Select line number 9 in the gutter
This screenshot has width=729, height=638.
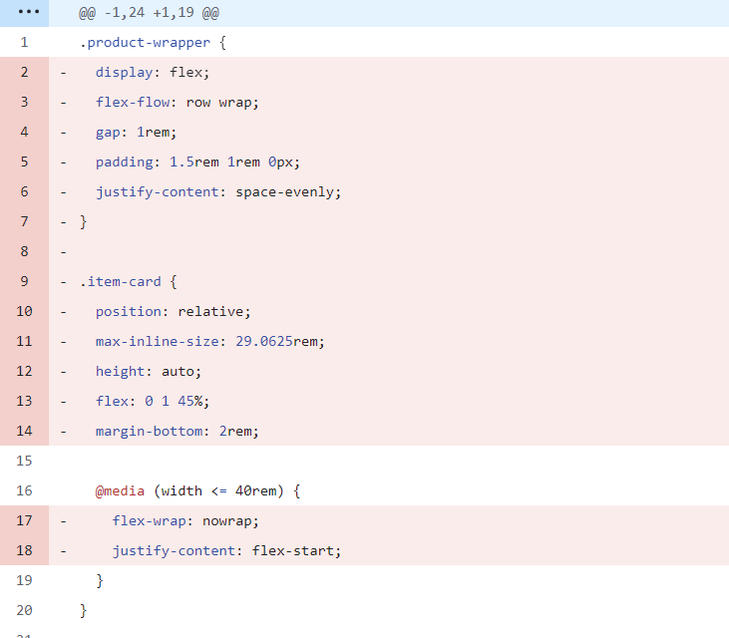coord(24,281)
